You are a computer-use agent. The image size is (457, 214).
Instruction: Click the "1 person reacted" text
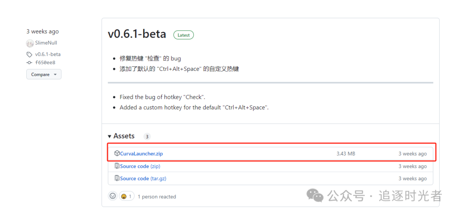point(157,197)
